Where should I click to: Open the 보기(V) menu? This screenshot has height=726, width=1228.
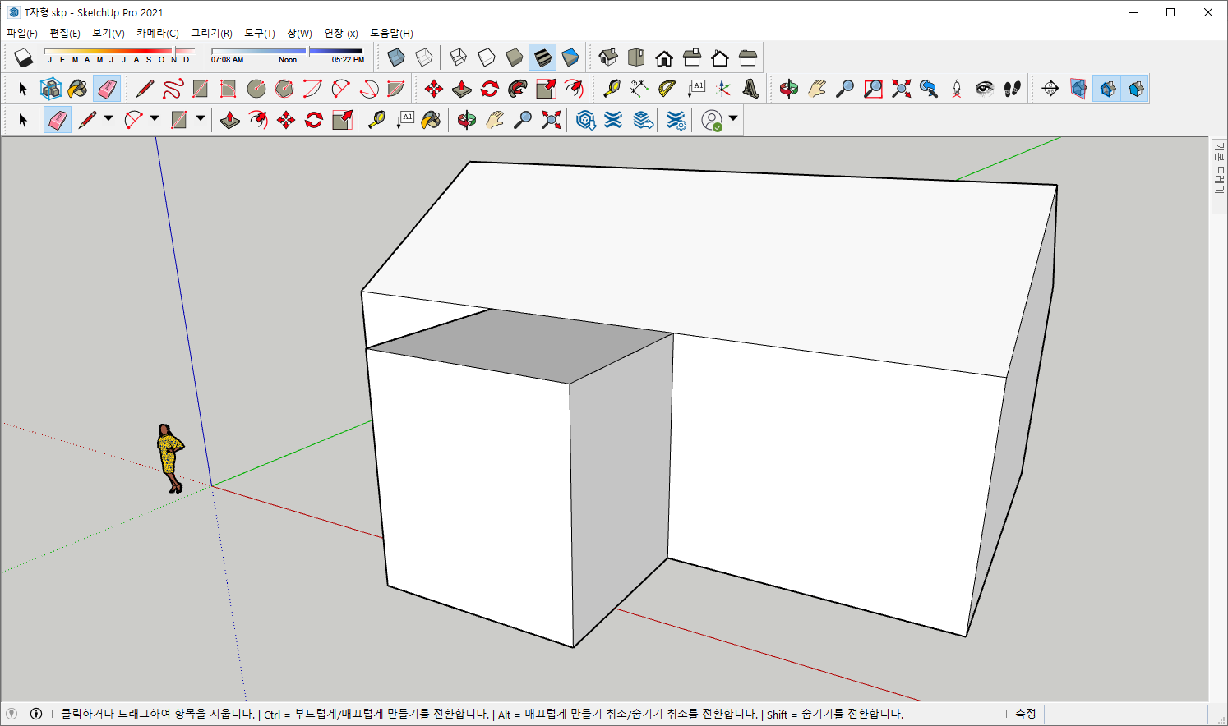108,33
